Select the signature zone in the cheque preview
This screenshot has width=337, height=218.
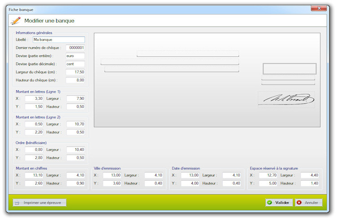pos(286,99)
